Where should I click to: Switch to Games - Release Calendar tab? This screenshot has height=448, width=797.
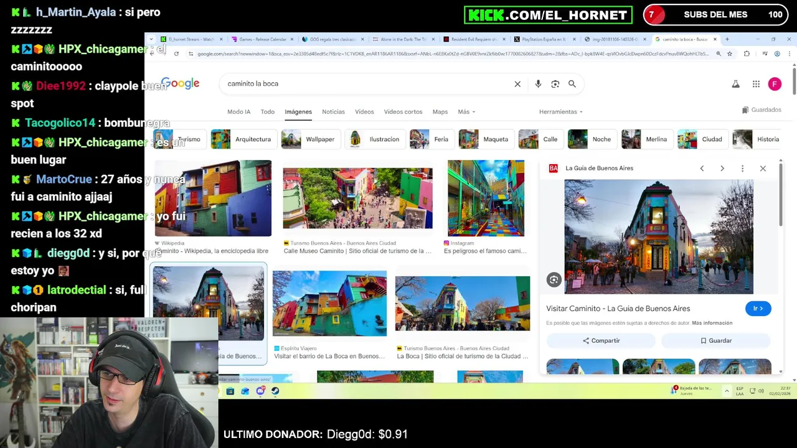click(263, 39)
